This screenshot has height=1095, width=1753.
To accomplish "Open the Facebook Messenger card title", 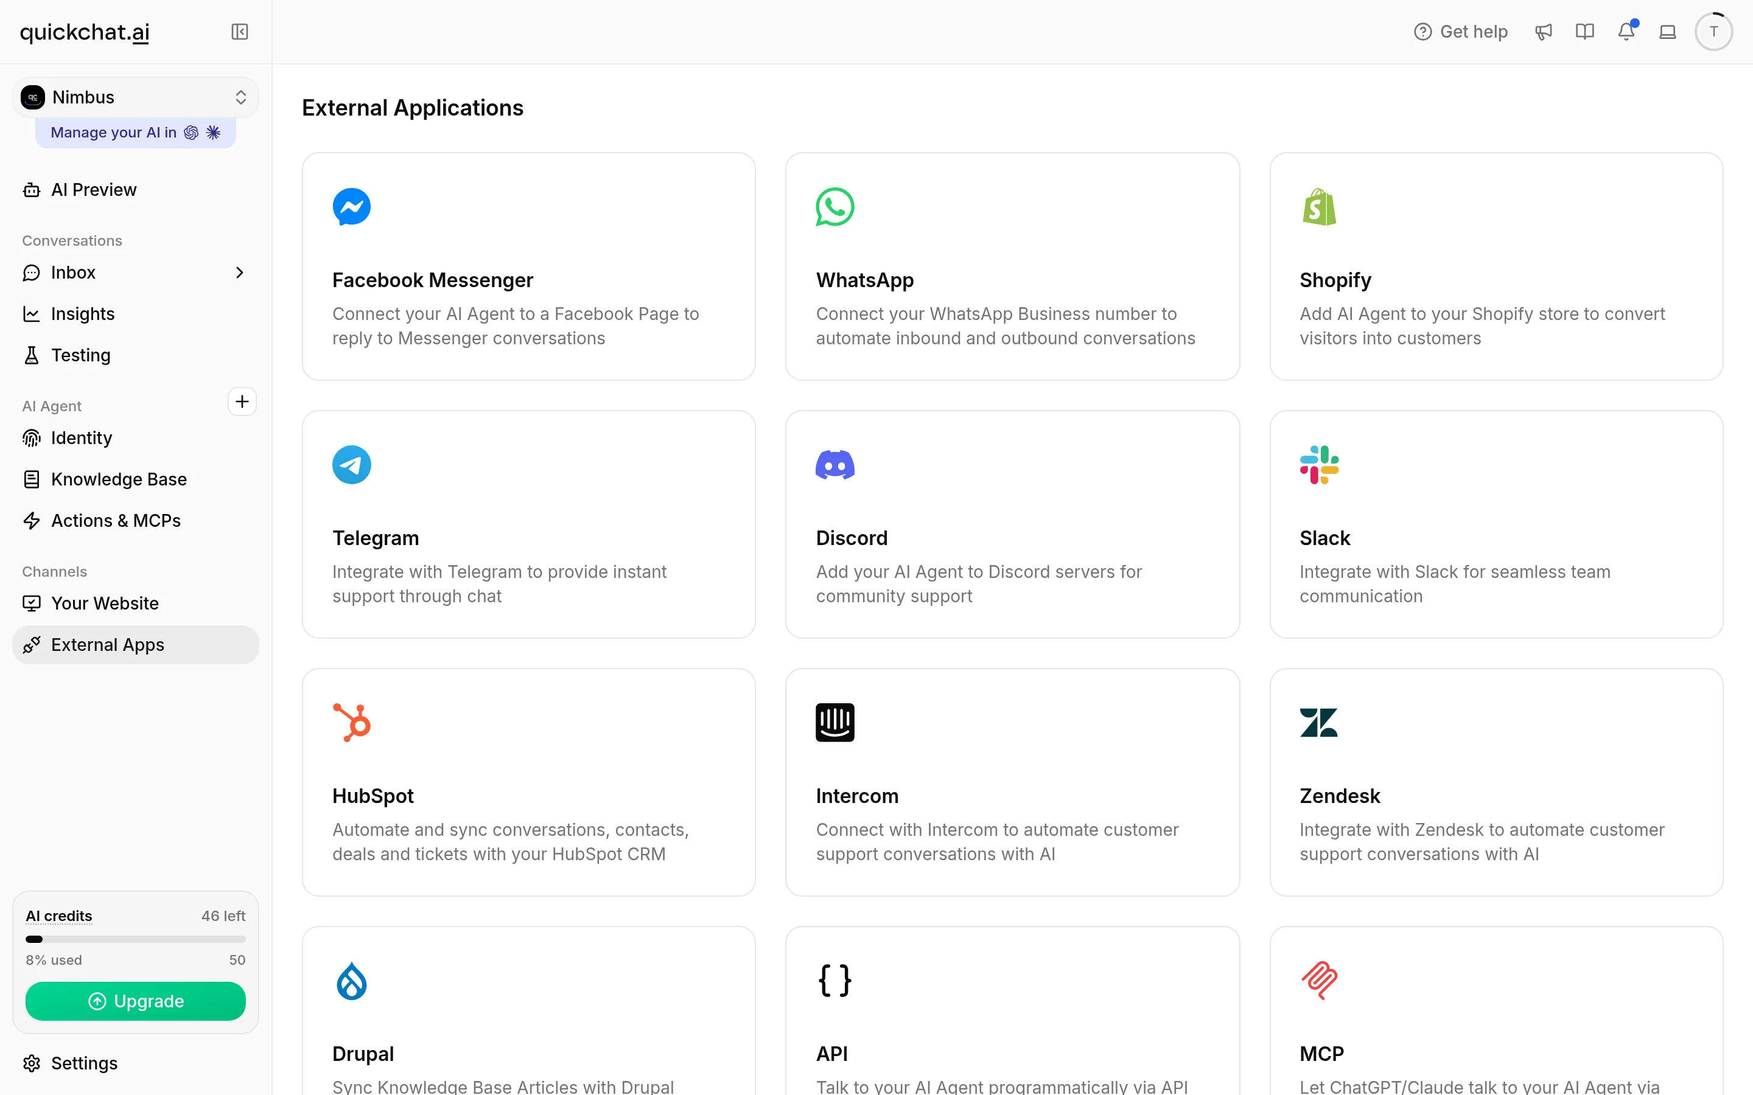I will (x=432, y=280).
